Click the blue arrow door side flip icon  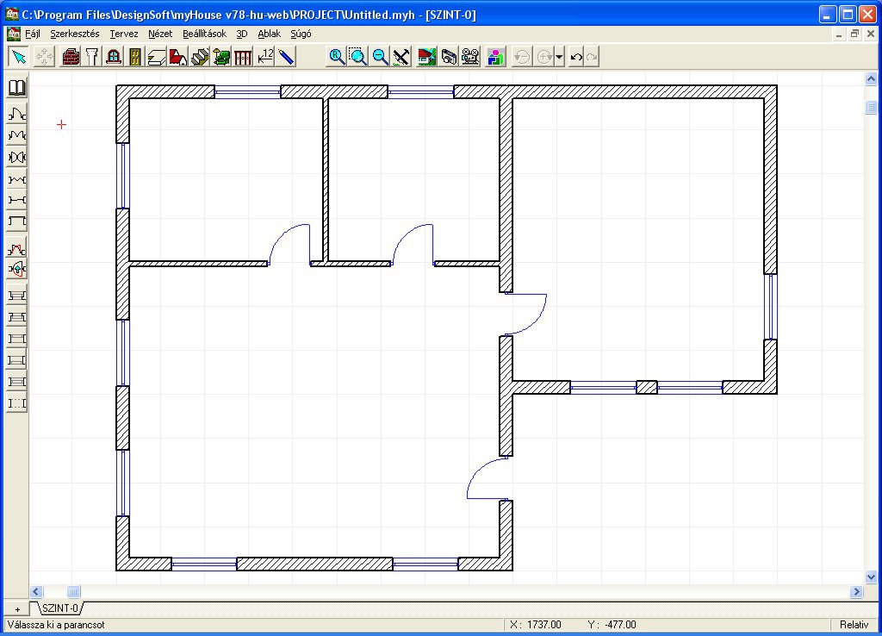coord(17,269)
